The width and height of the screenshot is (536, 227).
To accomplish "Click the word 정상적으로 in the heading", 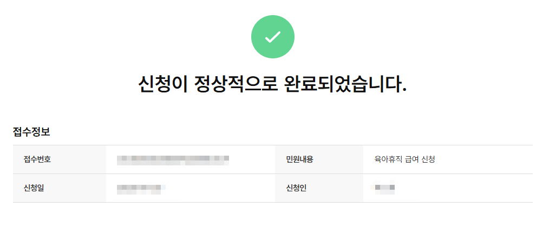I will tap(234, 84).
